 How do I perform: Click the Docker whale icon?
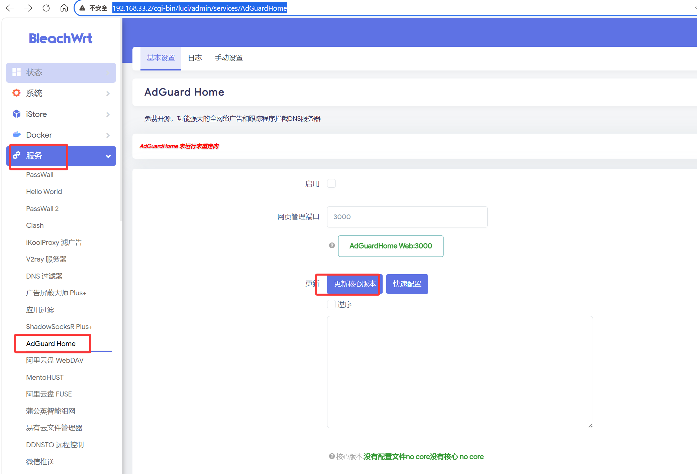[16, 135]
